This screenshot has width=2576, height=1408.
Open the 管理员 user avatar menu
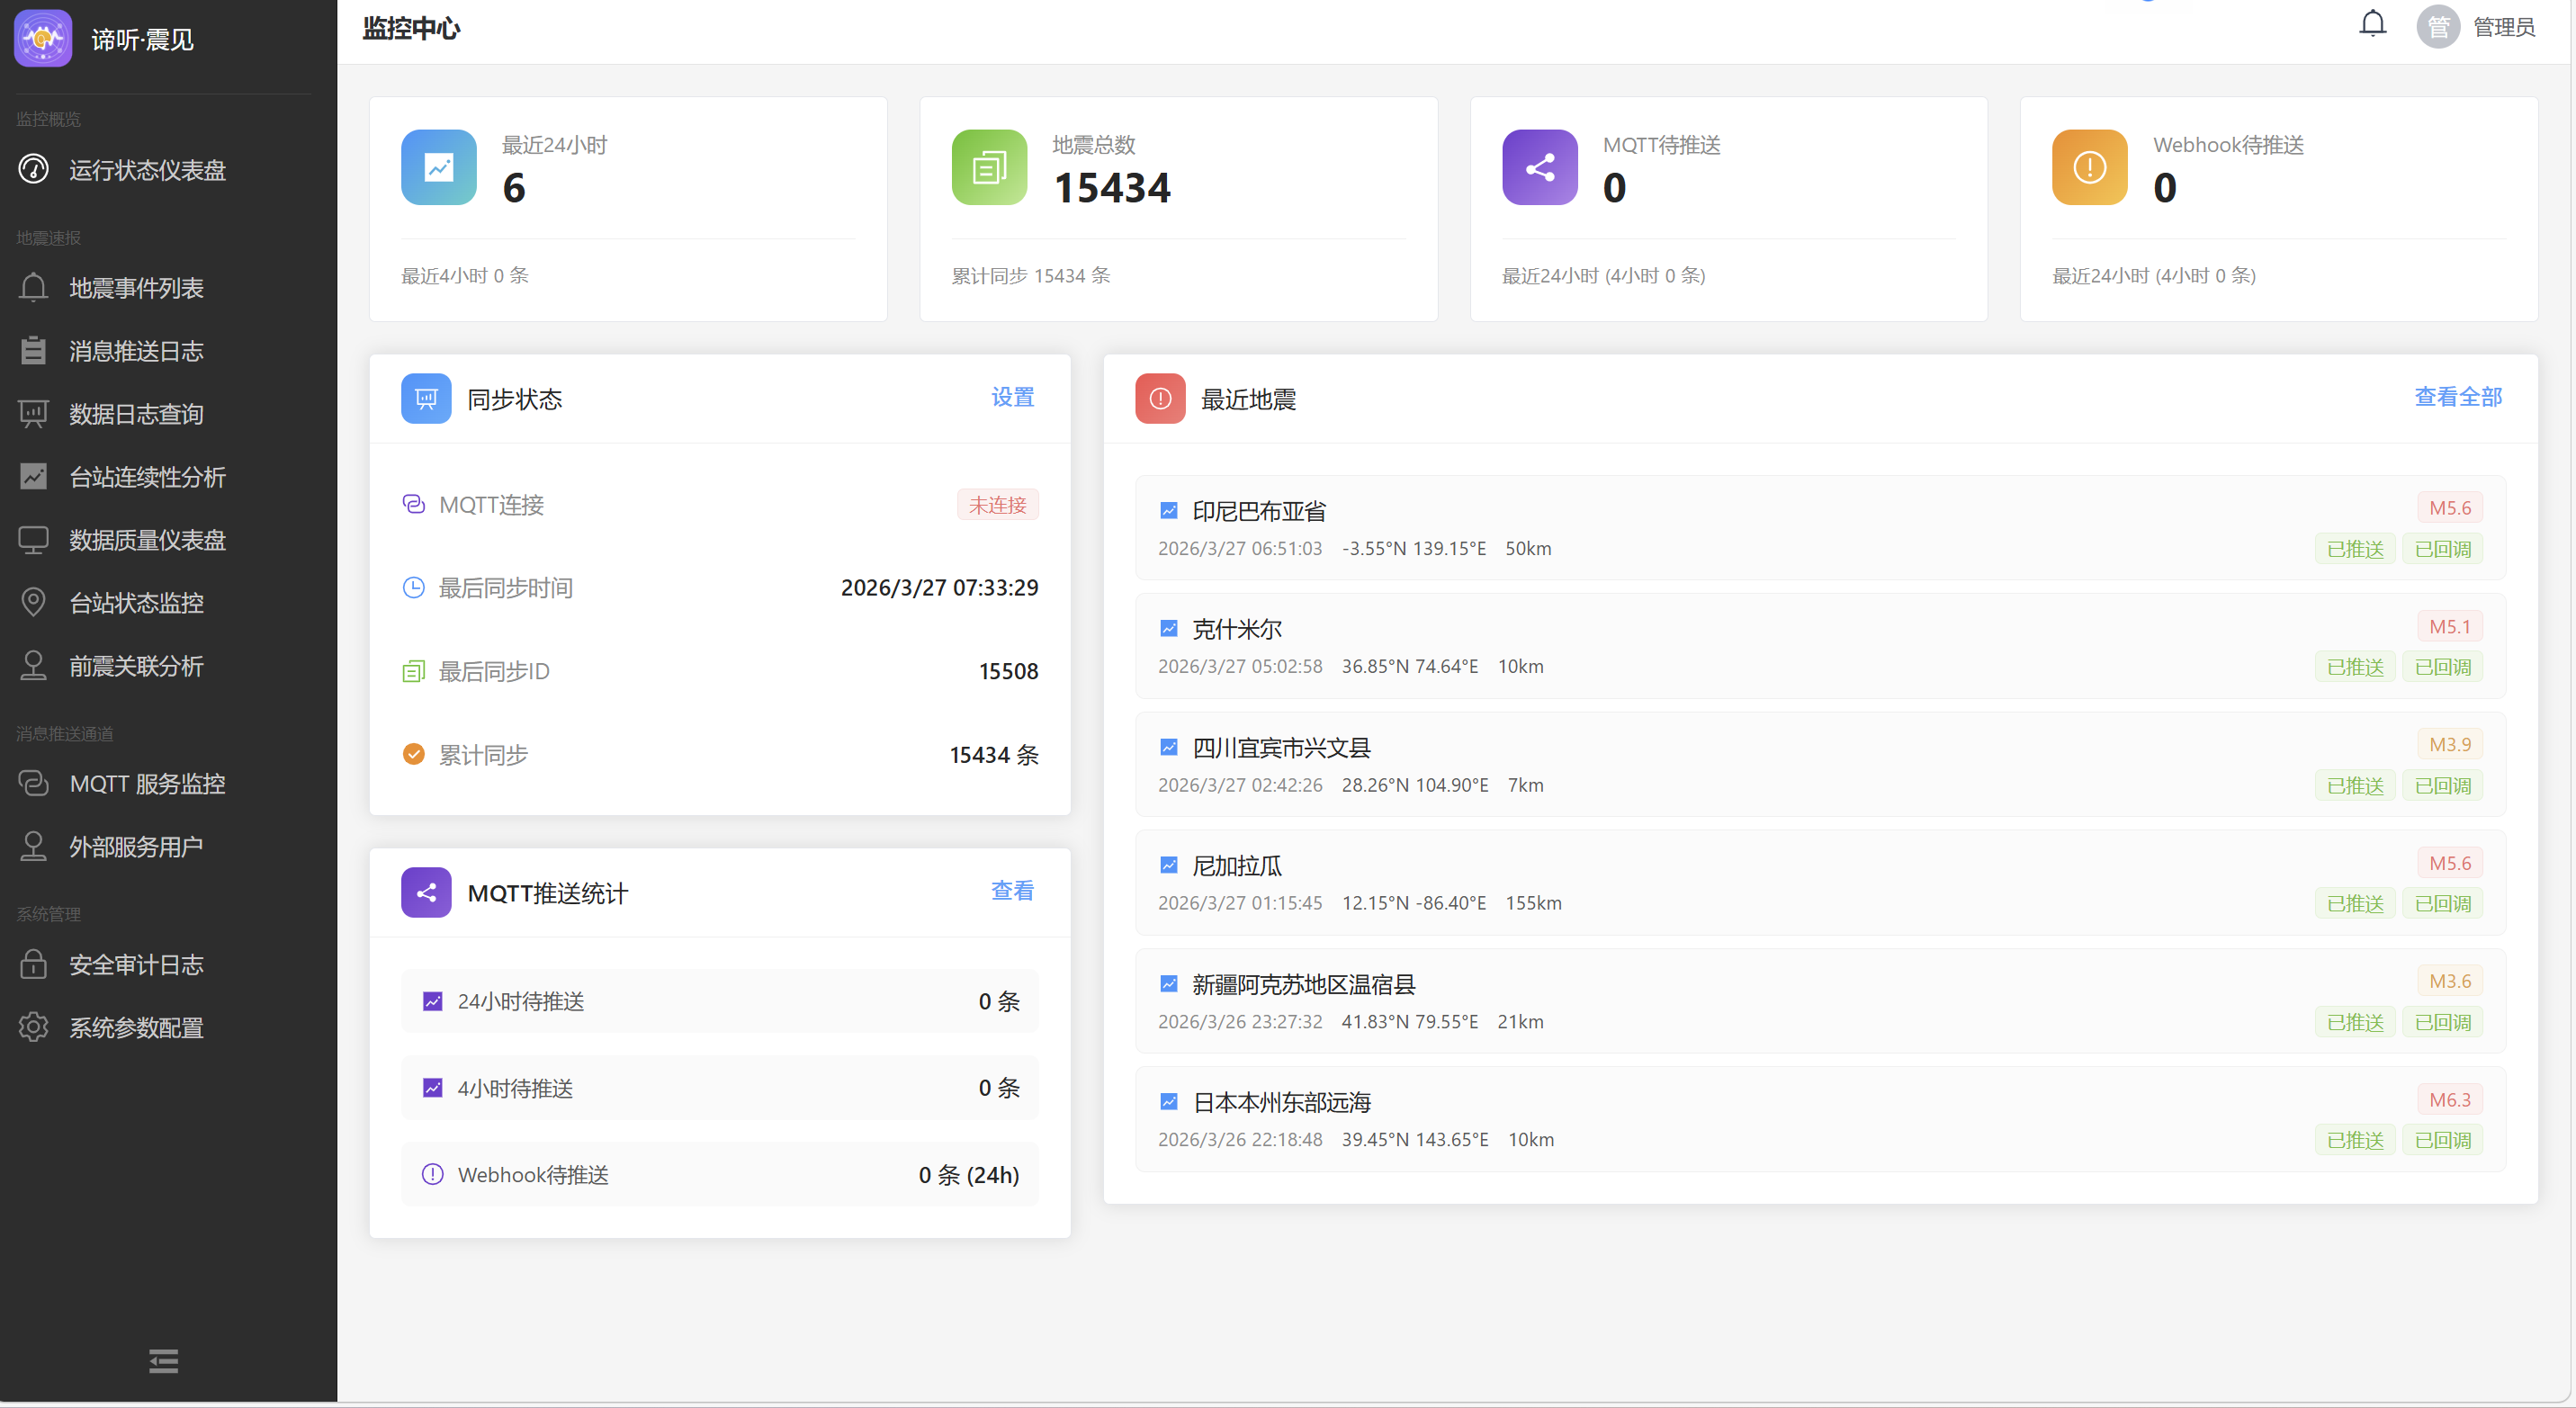(2438, 27)
